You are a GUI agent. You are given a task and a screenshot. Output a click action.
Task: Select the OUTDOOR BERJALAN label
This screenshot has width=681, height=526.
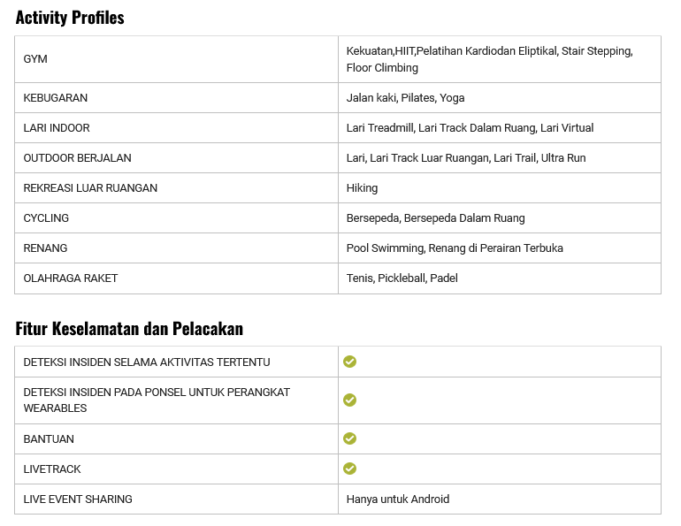pos(77,158)
